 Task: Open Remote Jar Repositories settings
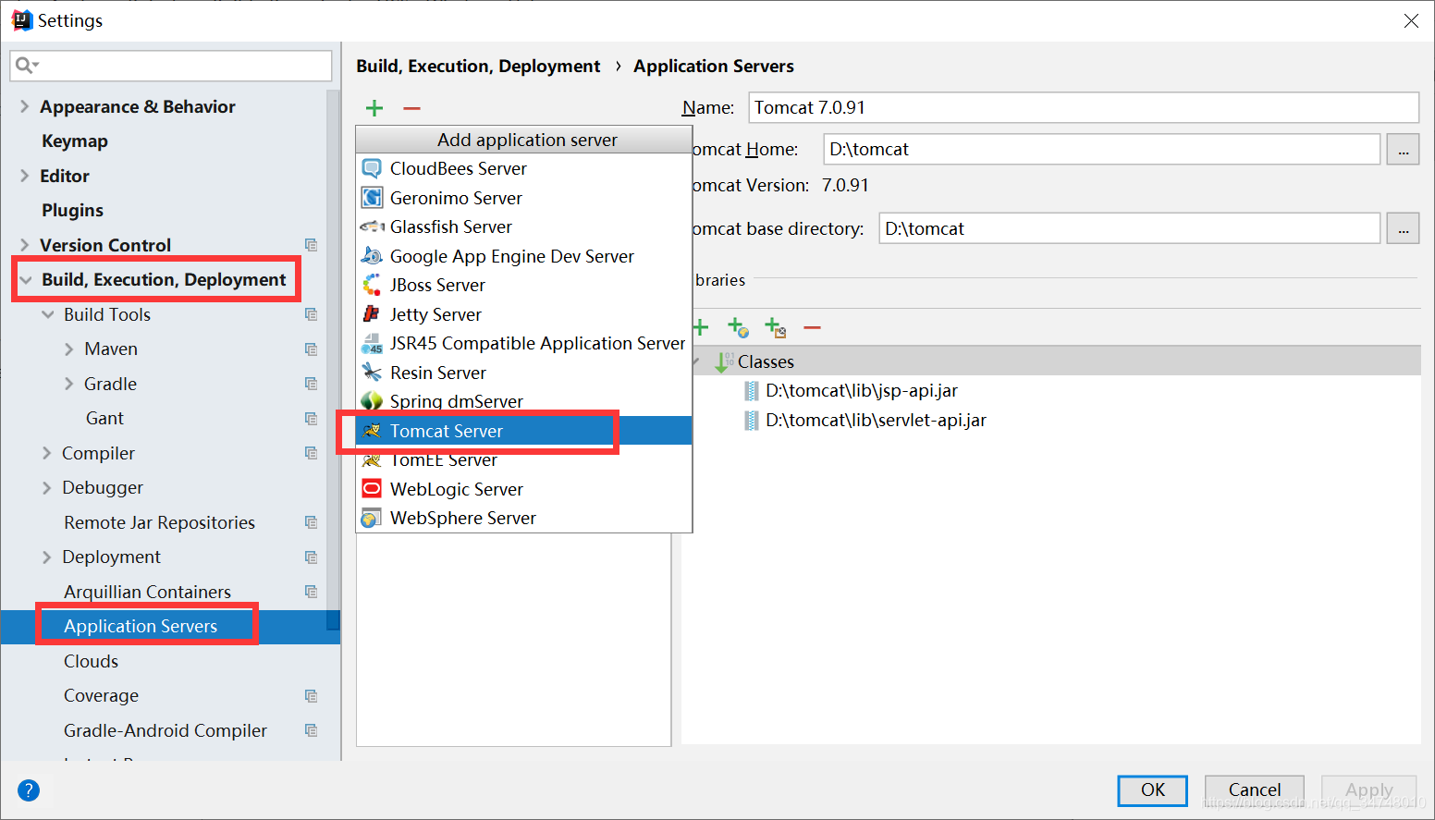tap(159, 522)
